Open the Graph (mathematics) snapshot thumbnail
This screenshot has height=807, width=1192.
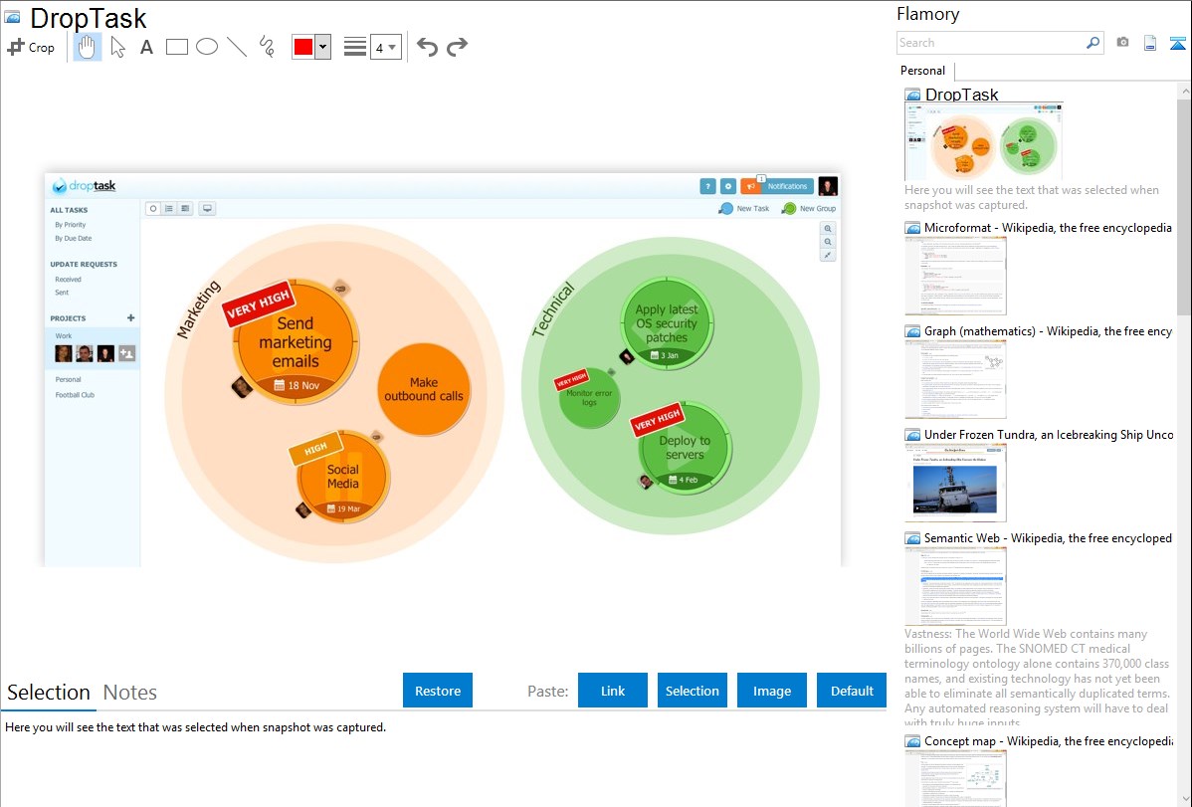(x=955, y=379)
